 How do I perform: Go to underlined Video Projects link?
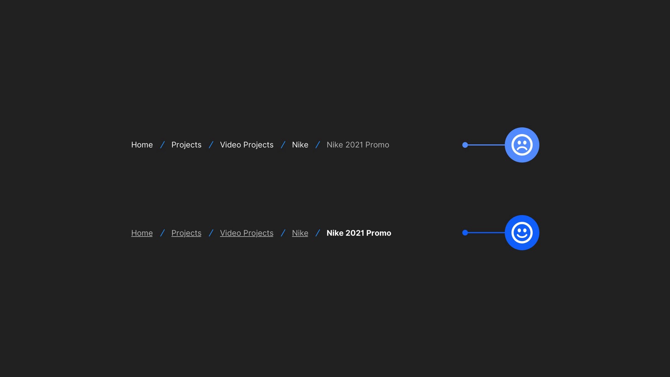(x=247, y=233)
